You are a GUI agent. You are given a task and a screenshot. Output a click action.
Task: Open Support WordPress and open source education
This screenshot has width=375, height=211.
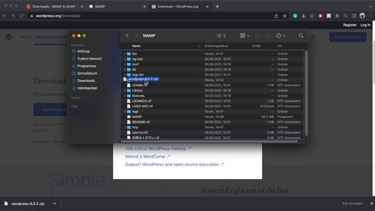click(x=175, y=164)
